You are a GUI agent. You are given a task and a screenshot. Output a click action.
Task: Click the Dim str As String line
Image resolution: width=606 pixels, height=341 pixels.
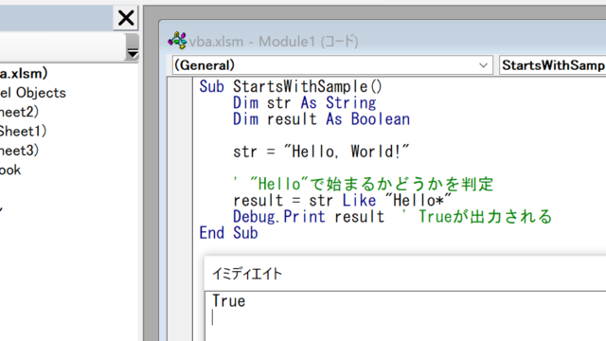coord(305,103)
